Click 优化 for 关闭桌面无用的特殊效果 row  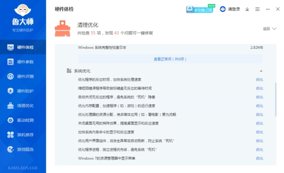(259, 123)
